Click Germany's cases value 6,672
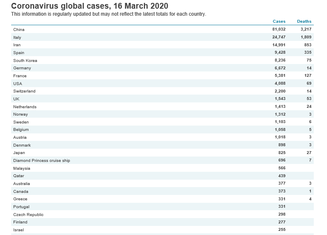 click(280, 68)
